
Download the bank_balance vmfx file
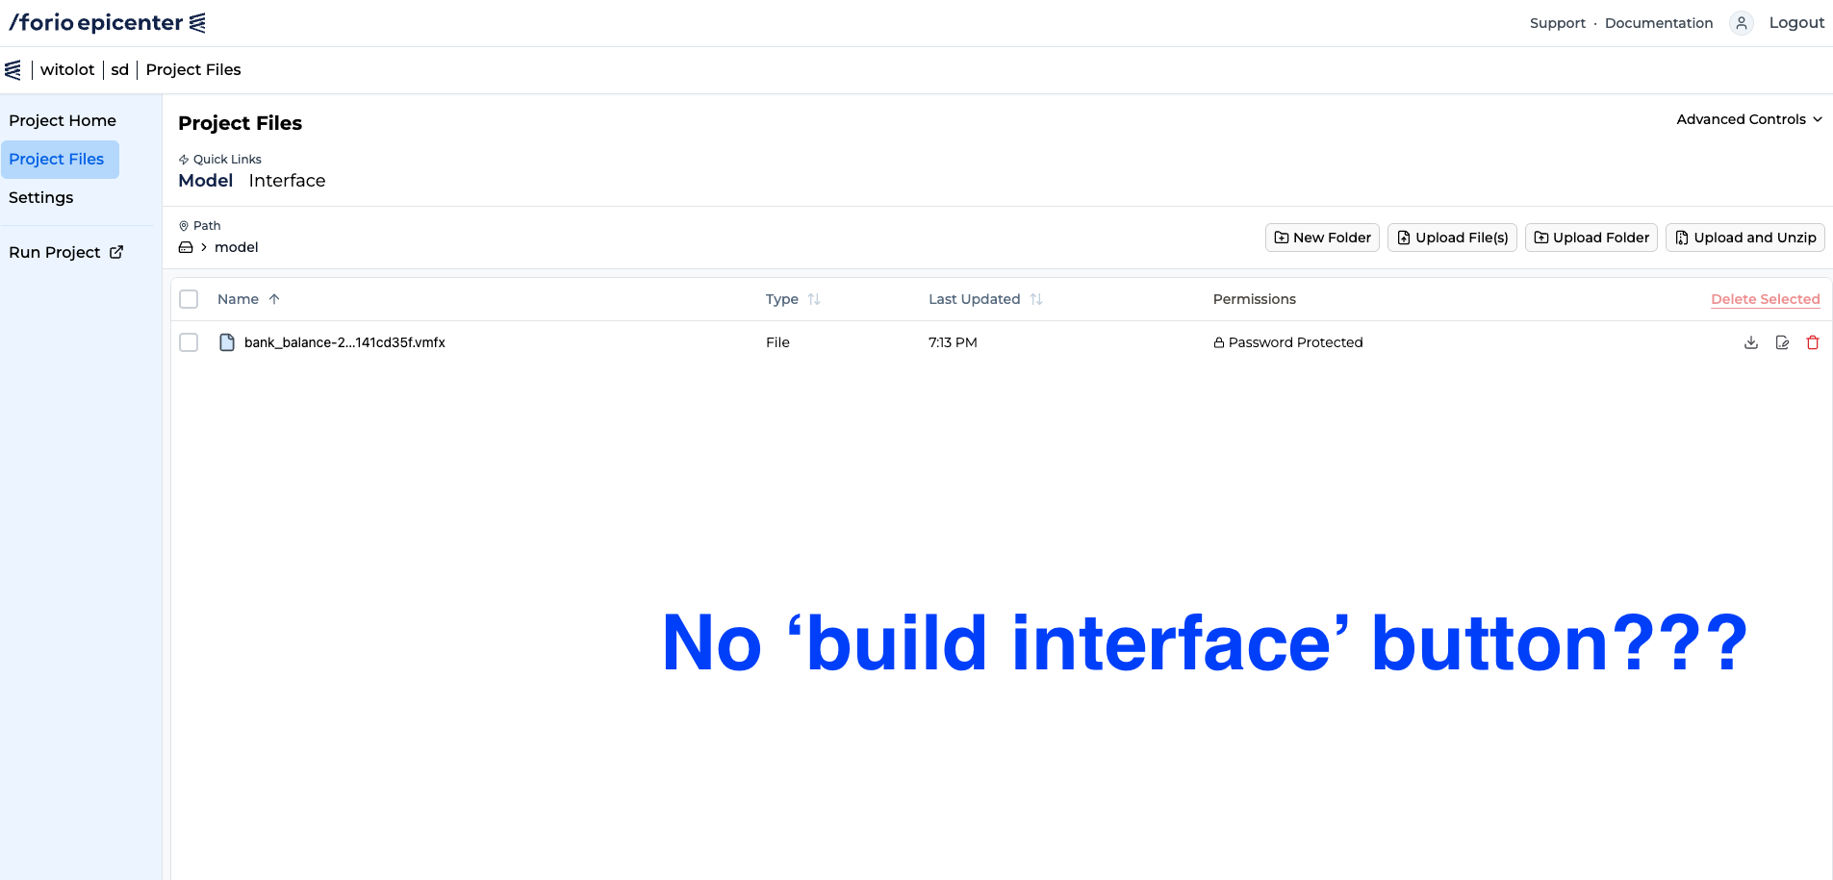pyautogui.click(x=1751, y=342)
